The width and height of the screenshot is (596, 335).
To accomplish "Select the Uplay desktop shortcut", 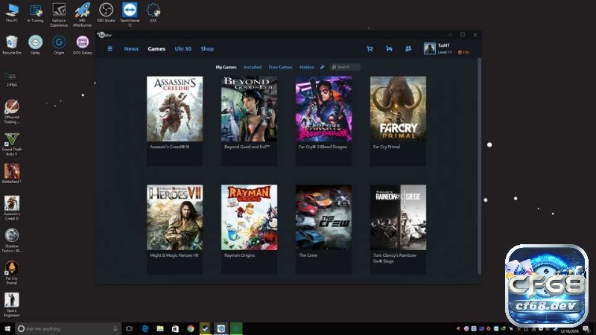I will point(35,45).
